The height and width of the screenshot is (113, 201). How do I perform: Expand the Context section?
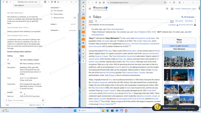54,24
